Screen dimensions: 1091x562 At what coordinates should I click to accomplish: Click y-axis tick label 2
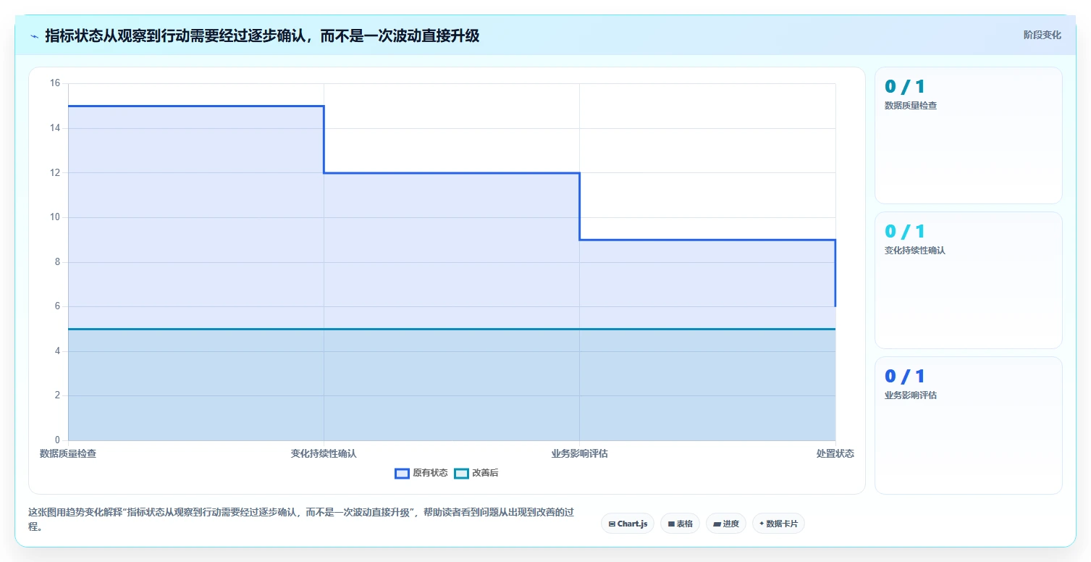pos(57,395)
